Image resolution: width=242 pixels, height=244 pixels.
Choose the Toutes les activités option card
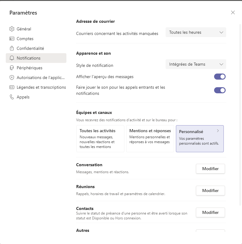100,139
